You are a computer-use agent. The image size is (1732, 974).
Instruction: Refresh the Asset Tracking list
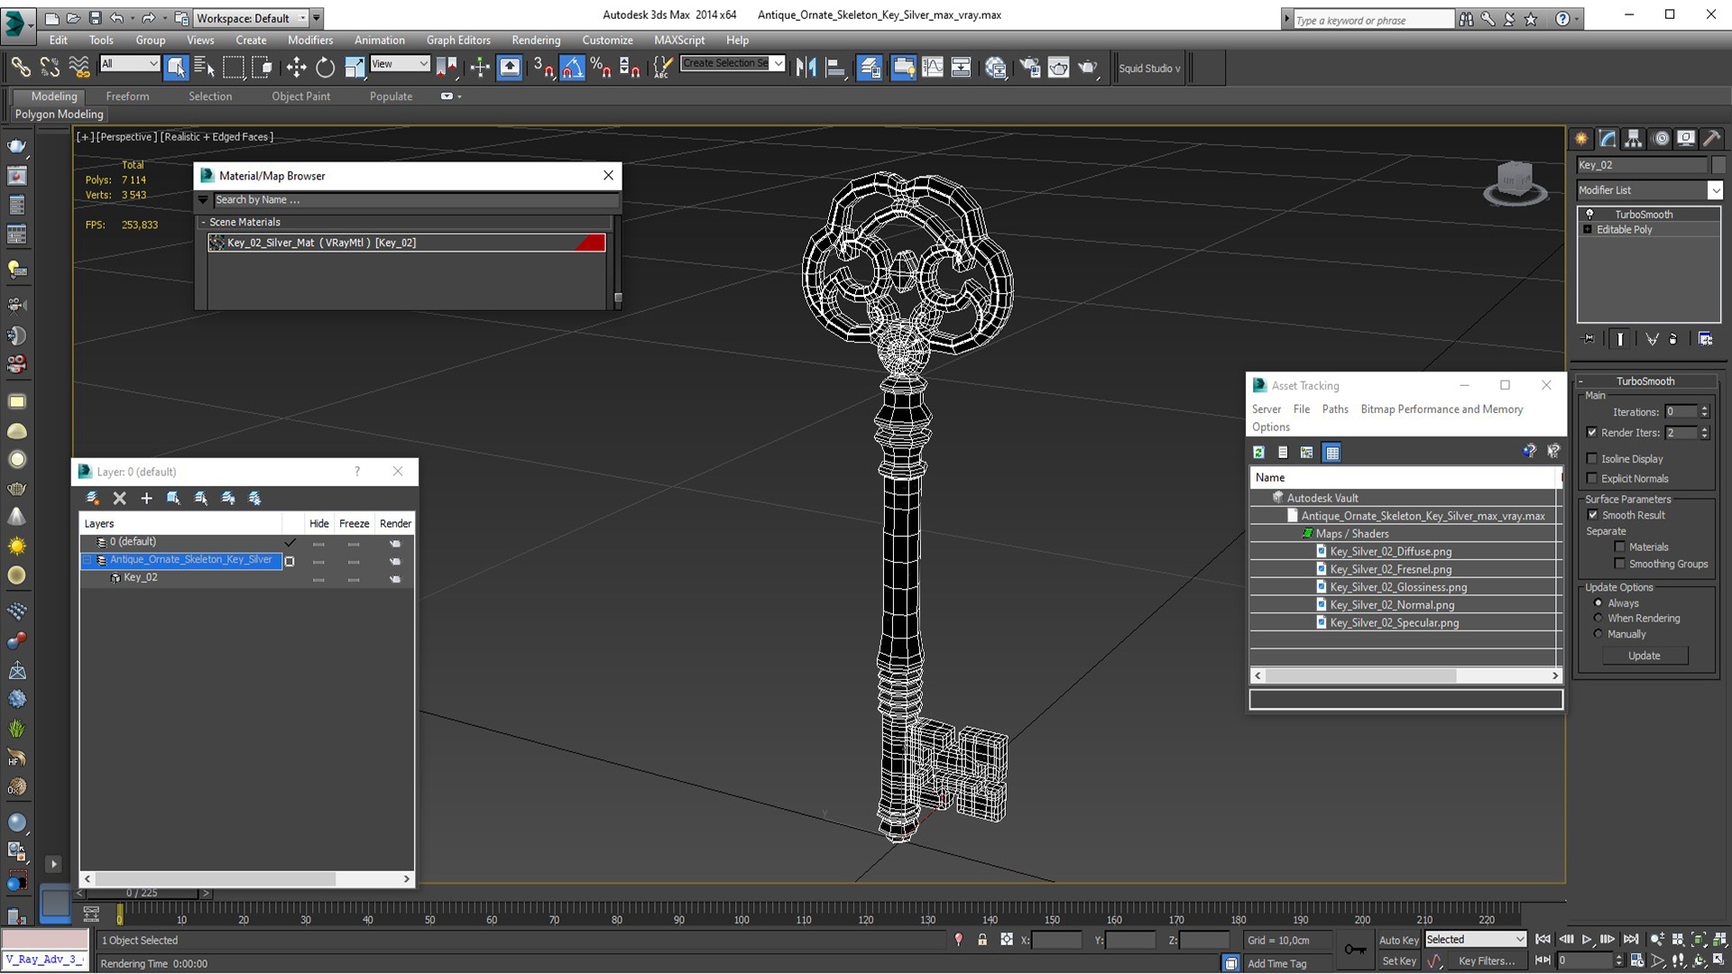(x=1258, y=453)
